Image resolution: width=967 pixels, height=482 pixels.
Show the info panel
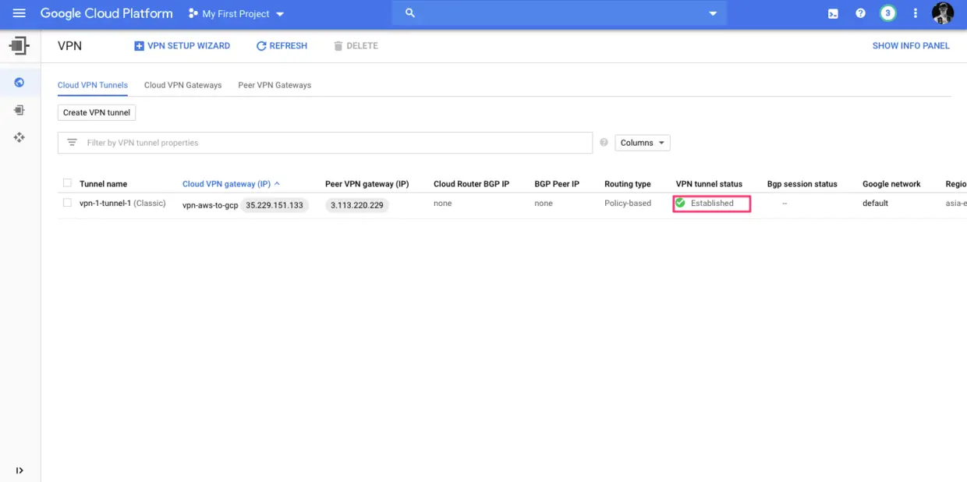[x=911, y=46]
